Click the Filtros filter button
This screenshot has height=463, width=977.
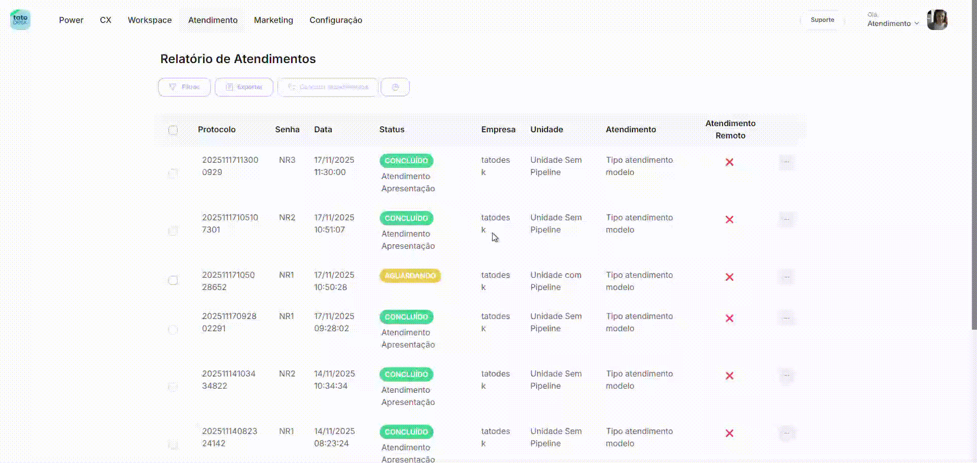(x=184, y=87)
